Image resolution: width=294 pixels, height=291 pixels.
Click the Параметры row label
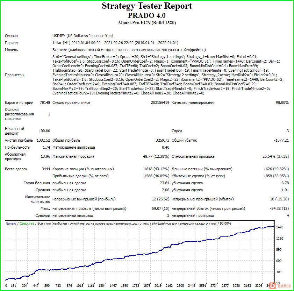14,75
